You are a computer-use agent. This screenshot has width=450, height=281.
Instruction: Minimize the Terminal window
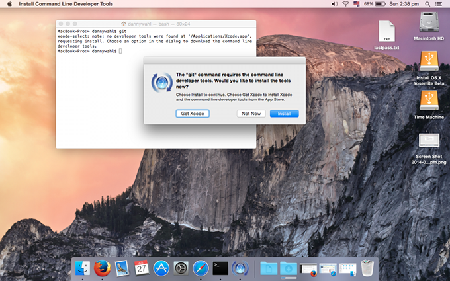pos(67,24)
